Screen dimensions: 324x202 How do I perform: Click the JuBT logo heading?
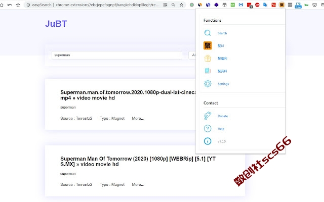click(56, 24)
